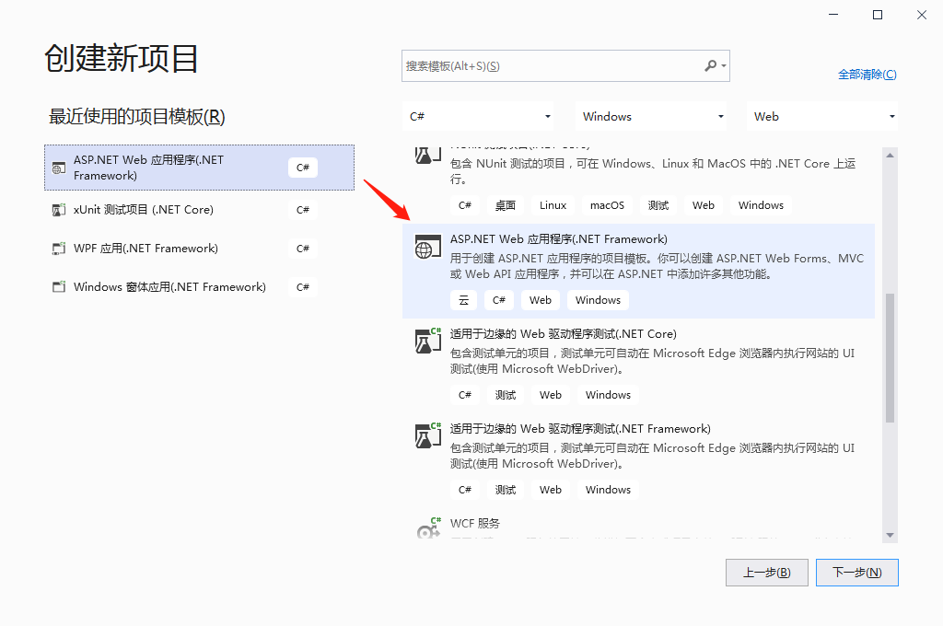Click the 全部清除 link
Image resolution: width=943 pixels, height=626 pixels.
[867, 75]
